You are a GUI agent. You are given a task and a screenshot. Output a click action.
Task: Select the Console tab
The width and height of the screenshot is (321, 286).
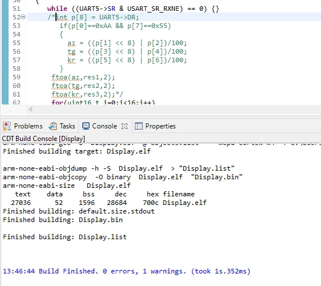click(105, 126)
